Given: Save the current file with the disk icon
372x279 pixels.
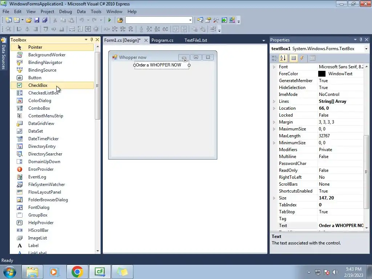Looking at the screenshot, I should (37, 20).
